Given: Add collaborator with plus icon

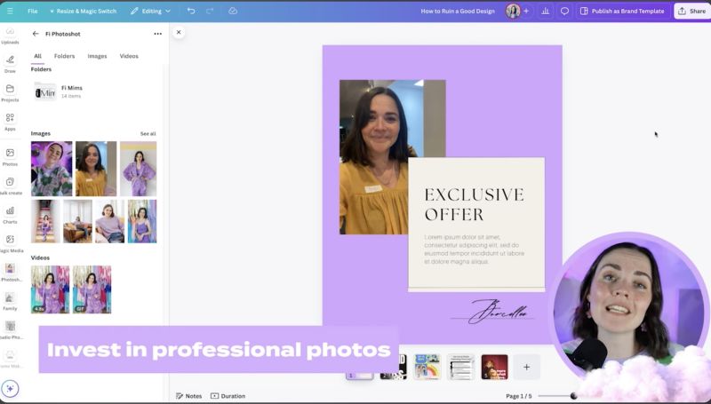Looking at the screenshot, I should pyautogui.click(x=526, y=11).
